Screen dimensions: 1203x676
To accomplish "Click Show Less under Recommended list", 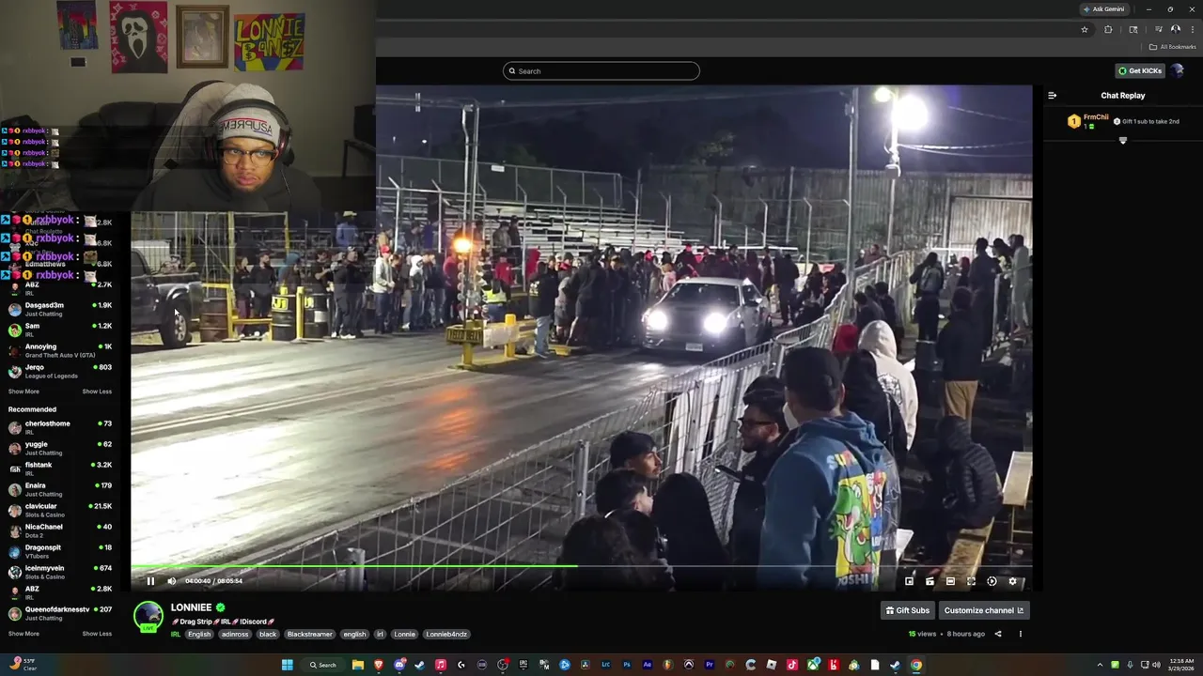I will pos(97,634).
